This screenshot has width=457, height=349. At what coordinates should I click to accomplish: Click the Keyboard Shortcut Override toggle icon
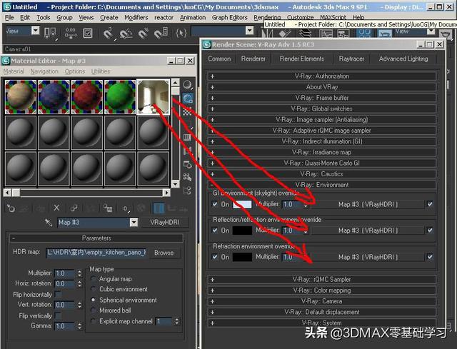(88, 34)
